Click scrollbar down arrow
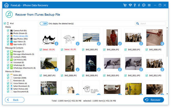Viewport: 171px width, 108px height. coord(167,94)
